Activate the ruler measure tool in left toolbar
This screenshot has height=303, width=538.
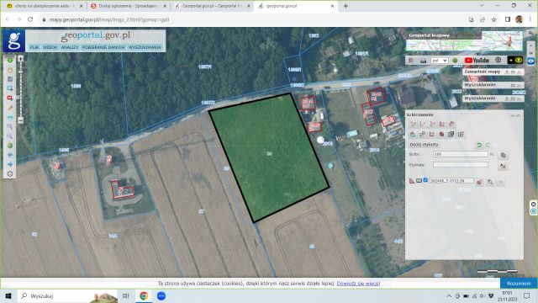click(x=10, y=118)
